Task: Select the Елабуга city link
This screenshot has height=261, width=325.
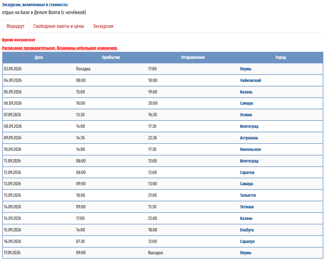Action: click(x=247, y=230)
